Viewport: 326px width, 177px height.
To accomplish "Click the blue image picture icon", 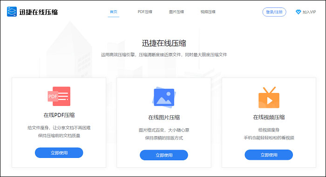I will [x=164, y=98].
